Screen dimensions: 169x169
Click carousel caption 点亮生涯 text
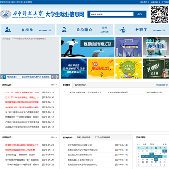[x=28, y=77]
